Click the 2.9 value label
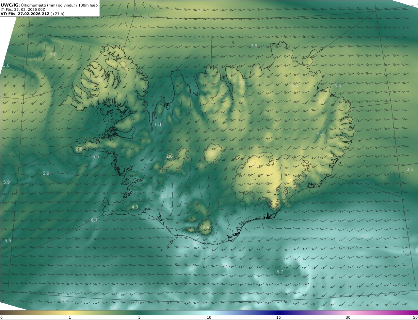418x320 pixels. (206, 227)
